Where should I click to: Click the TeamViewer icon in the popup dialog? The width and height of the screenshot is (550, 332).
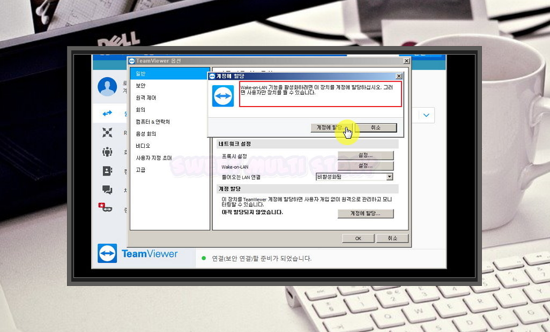pyautogui.click(x=223, y=96)
